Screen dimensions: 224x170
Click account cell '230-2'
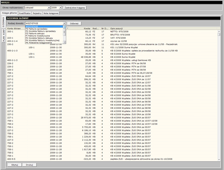coord(10,44)
